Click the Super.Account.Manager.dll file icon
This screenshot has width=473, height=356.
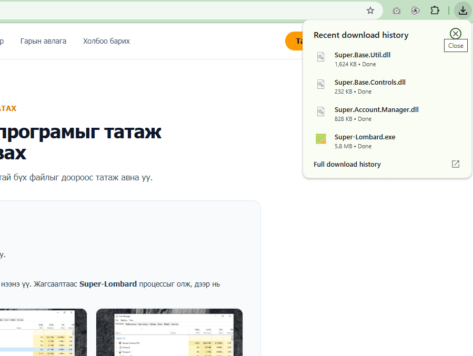tap(321, 111)
